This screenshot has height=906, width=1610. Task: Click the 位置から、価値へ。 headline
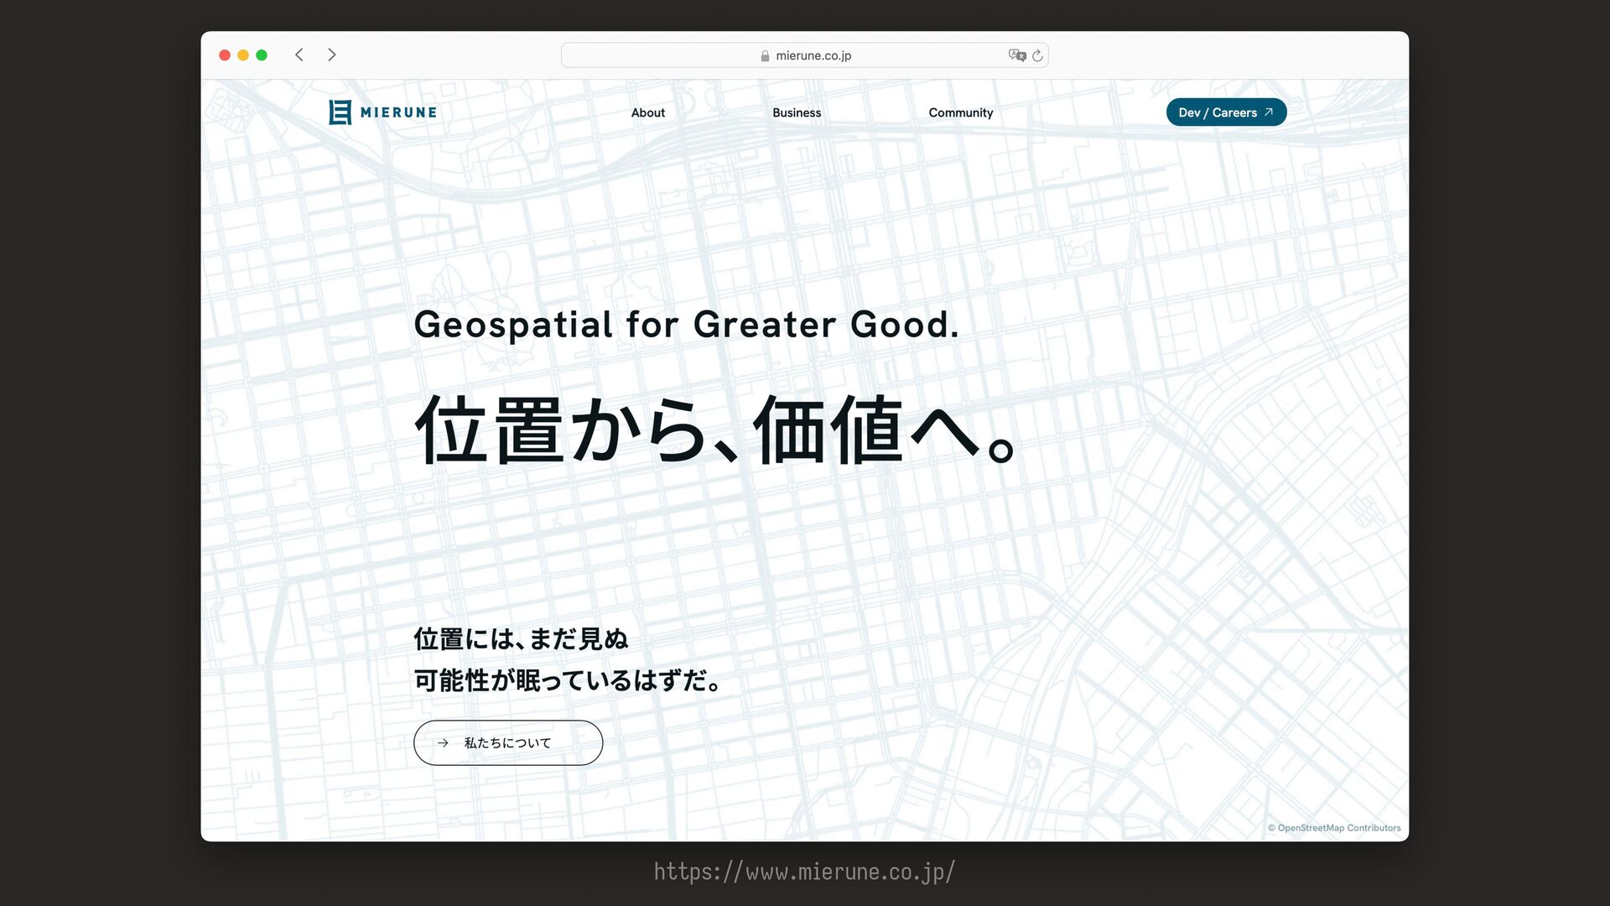(717, 430)
